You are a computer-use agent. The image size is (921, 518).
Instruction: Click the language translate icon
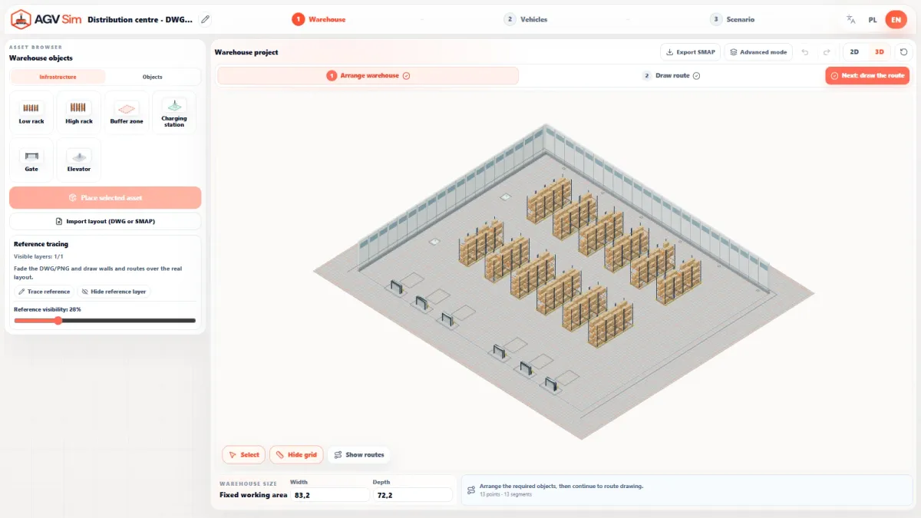point(850,19)
